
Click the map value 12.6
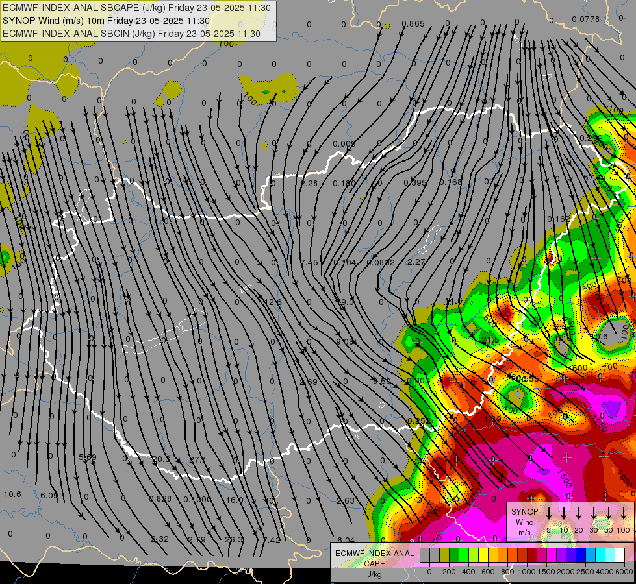[x=273, y=302]
